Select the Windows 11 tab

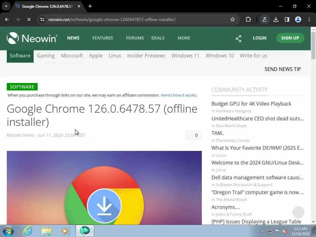(185, 56)
